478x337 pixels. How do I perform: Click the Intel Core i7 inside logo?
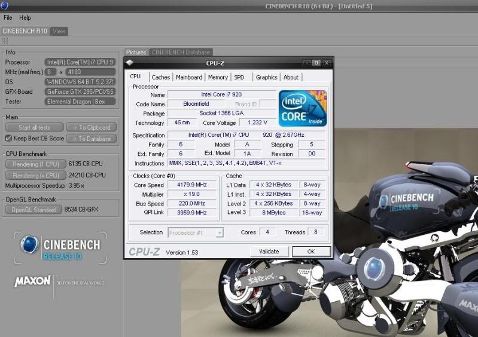coord(303,108)
